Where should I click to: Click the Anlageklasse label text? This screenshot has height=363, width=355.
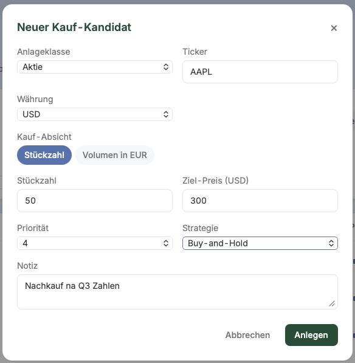[x=44, y=52]
